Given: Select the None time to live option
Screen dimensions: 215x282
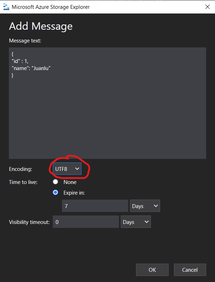Looking at the screenshot, I should [55, 182].
